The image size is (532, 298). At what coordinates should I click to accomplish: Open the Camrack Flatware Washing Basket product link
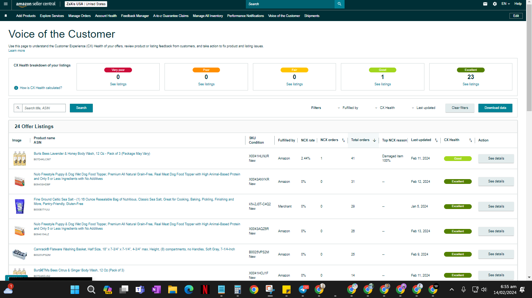134,249
